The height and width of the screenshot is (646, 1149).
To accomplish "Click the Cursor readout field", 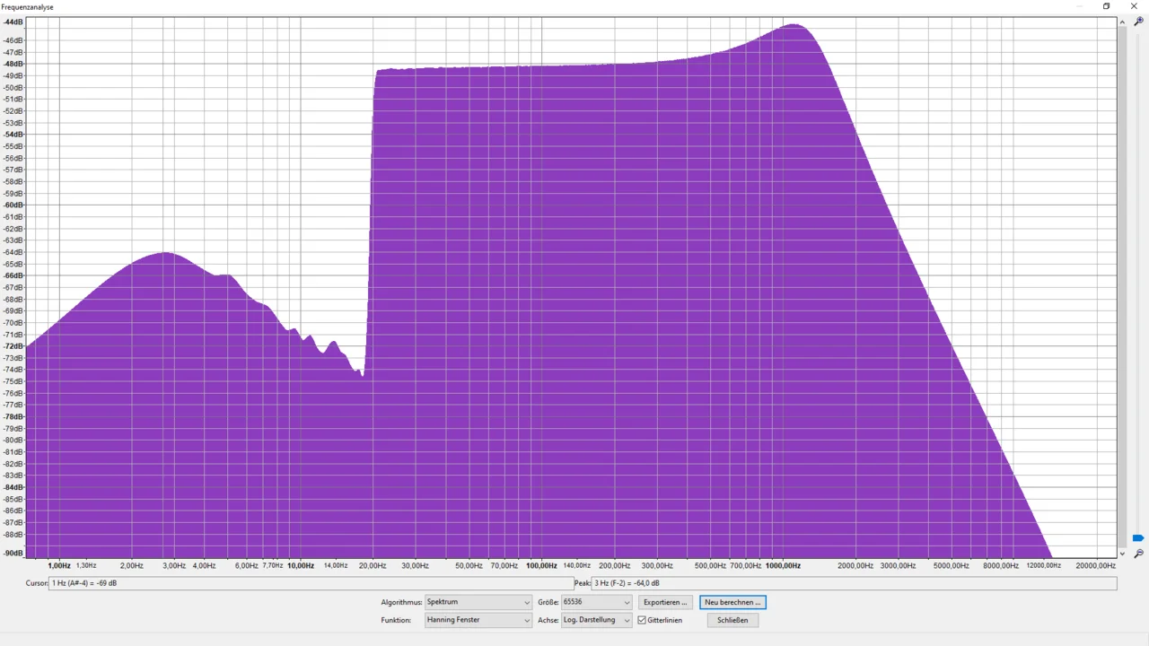I will point(310,583).
